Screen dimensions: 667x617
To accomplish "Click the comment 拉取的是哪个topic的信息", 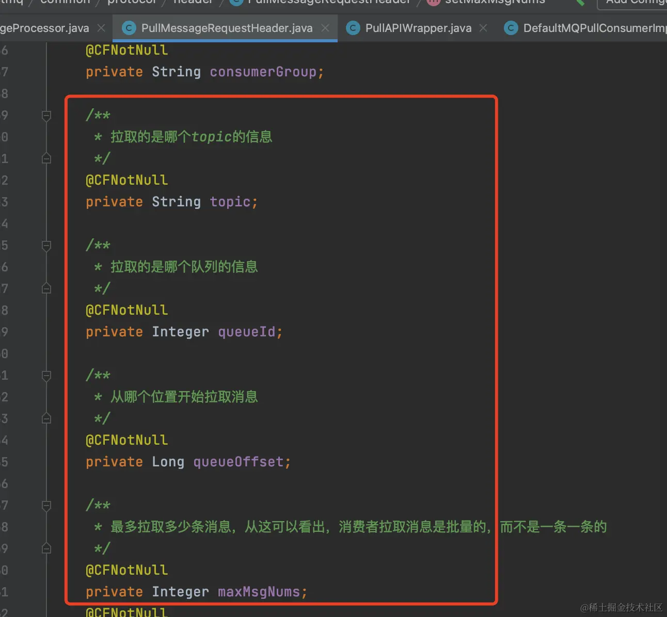I will coord(191,137).
